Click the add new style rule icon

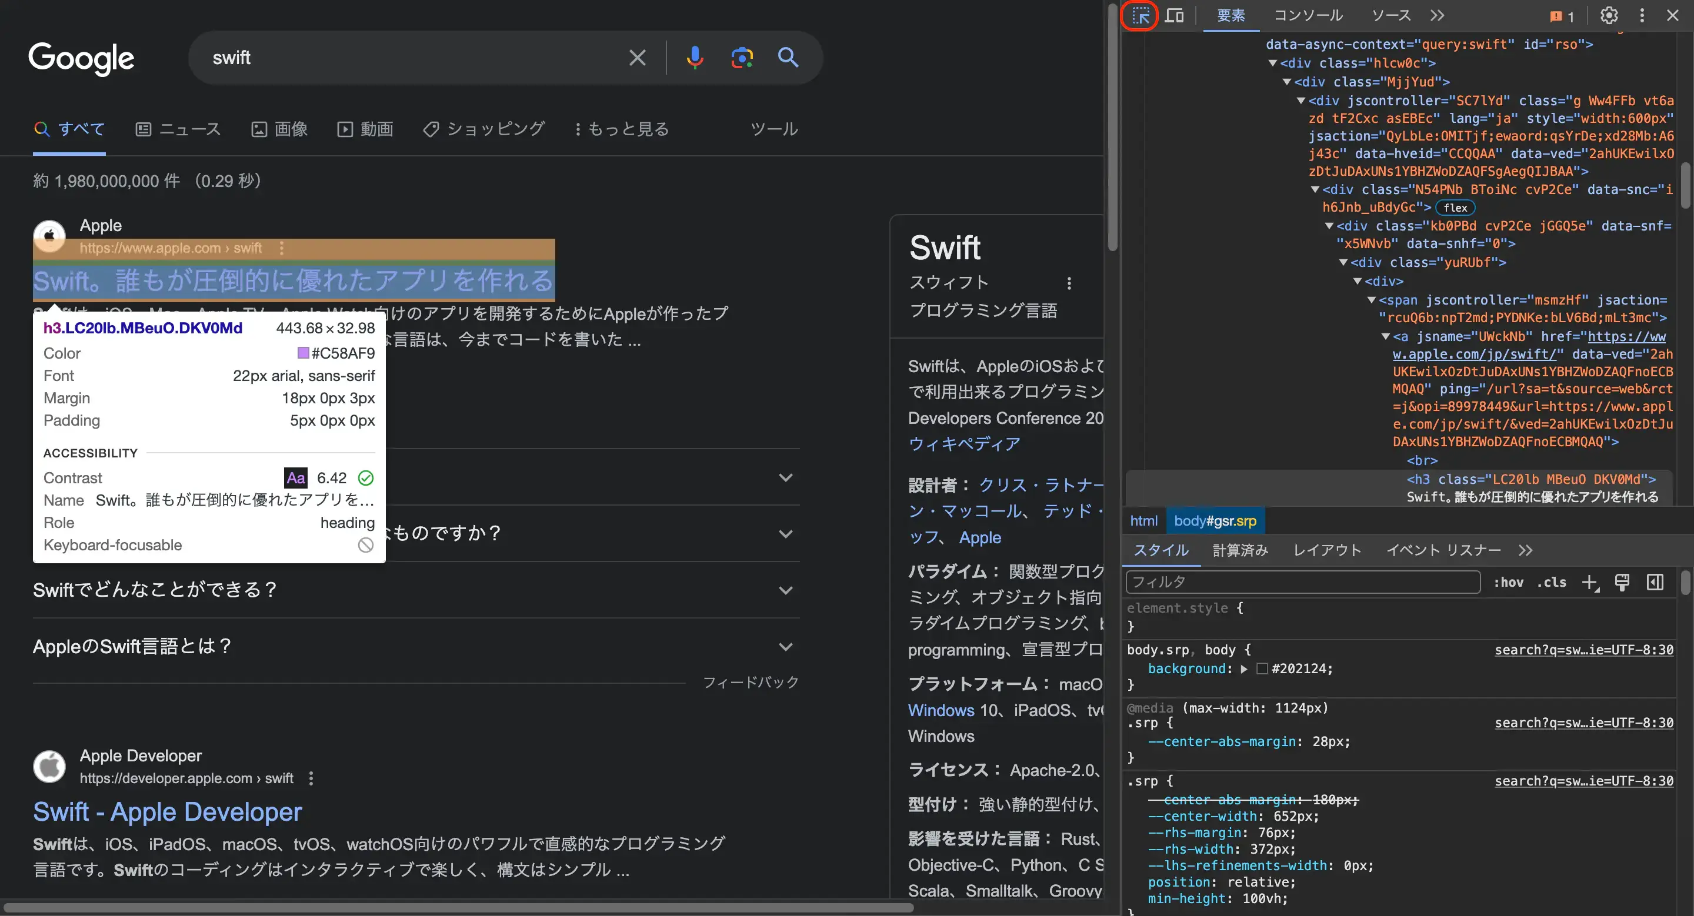pos(1590,583)
